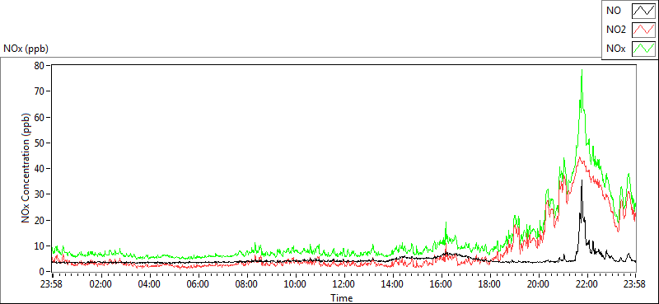The height and width of the screenshot is (304, 659).
Task: Click the NOx Concentration (ppb) axis label
Action: pyautogui.click(x=26, y=168)
